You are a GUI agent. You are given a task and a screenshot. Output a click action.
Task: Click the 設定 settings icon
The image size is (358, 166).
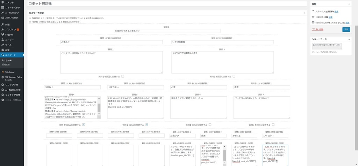click(2, 50)
